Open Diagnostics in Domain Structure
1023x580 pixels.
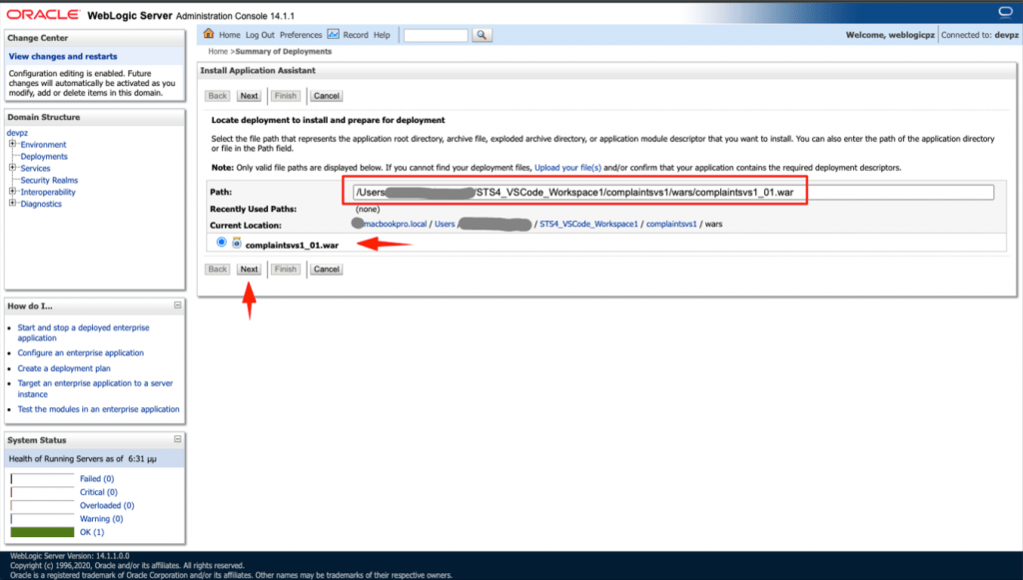[x=40, y=204]
